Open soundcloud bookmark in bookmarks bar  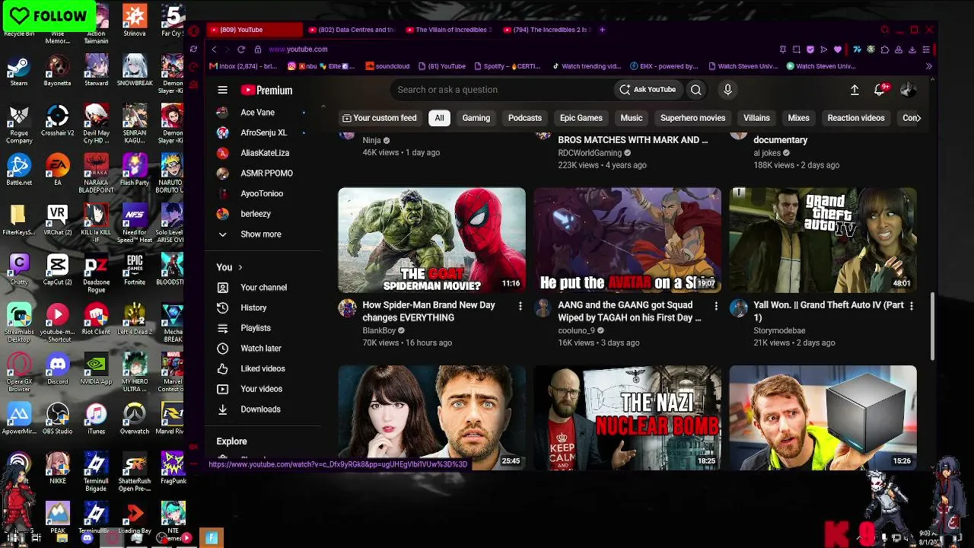[x=387, y=66]
